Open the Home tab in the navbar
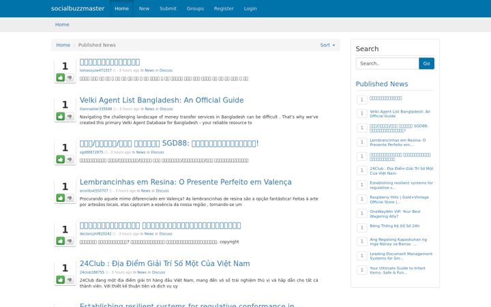Image resolution: width=491 pixels, height=307 pixels. 121,8
